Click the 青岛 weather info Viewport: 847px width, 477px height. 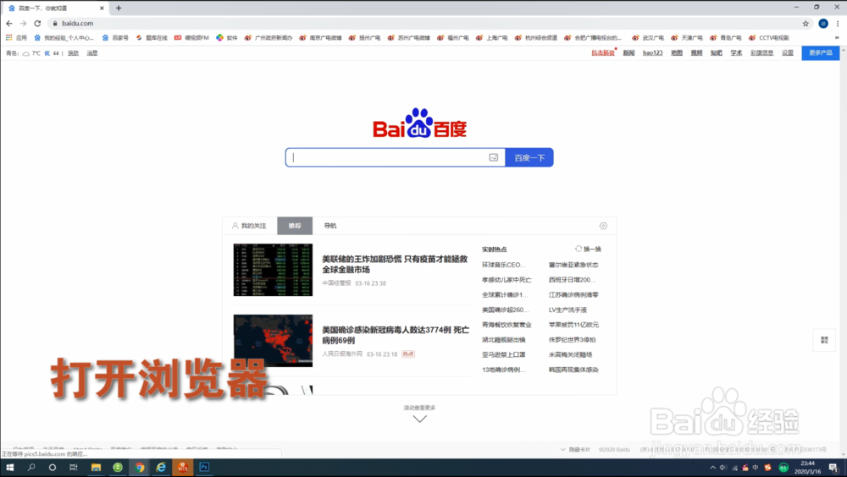32,53
